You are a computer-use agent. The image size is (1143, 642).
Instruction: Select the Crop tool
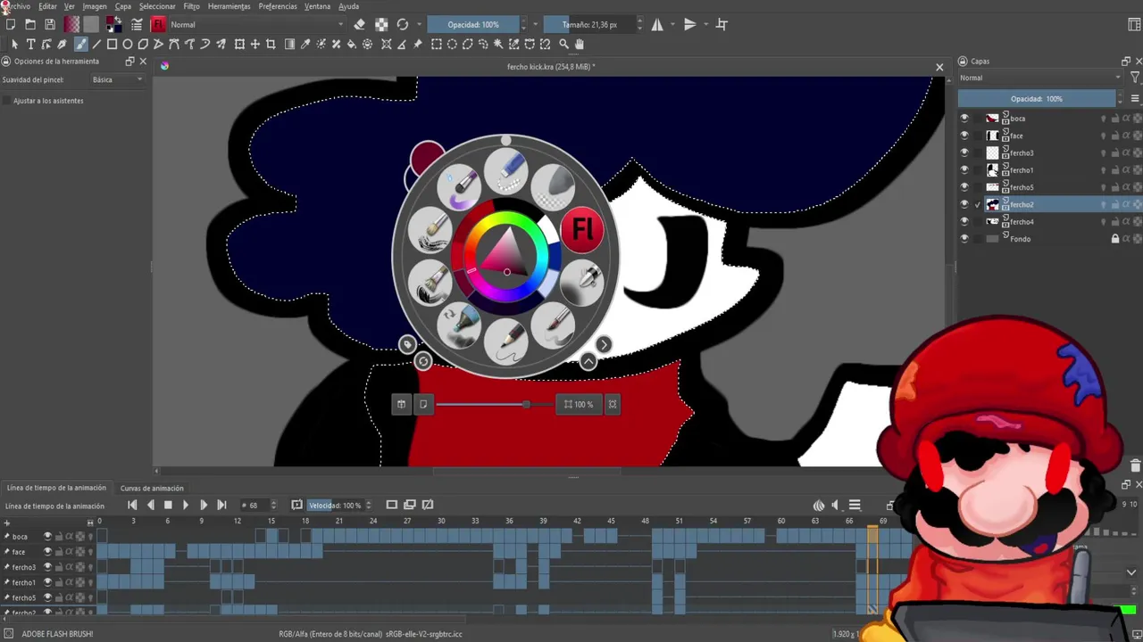click(271, 44)
